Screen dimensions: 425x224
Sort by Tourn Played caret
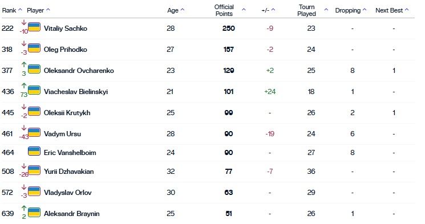pyautogui.click(x=326, y=10)
